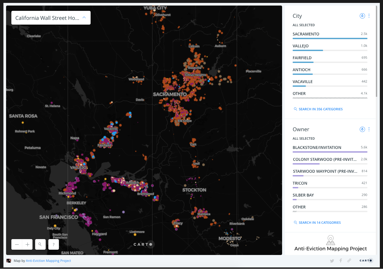Image resolution: width=383 pixels, height=269 pixels.
Task: Select SILBER BAY owner category
Action: (330, 197)
